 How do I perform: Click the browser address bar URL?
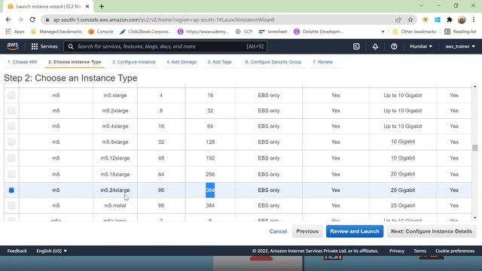164,20
